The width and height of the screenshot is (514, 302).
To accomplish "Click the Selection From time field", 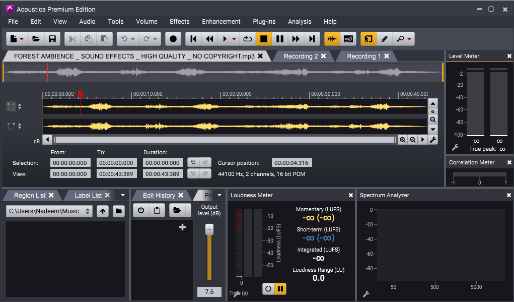I will click(x=70, y=163).
